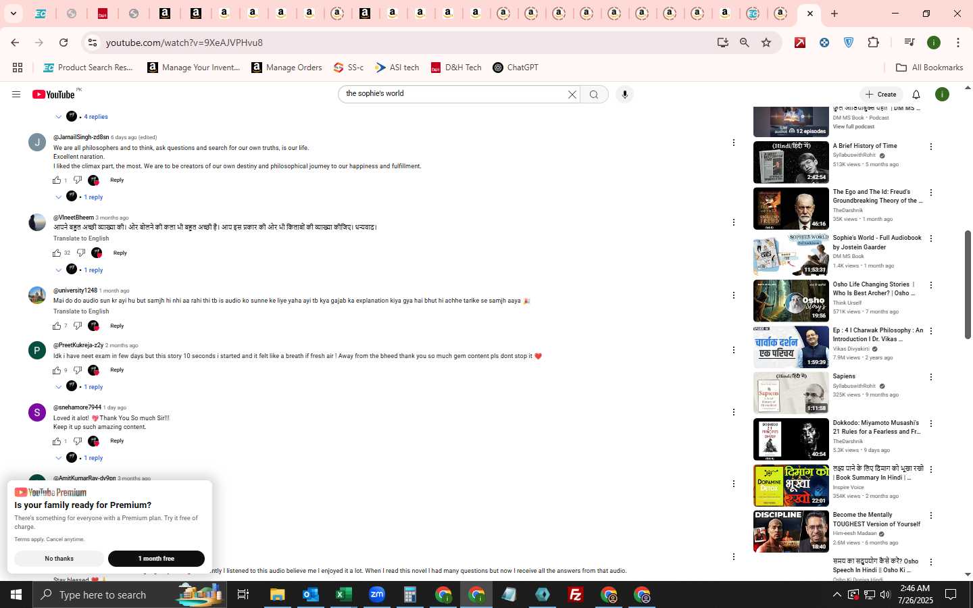Expand 1 reply under @snehamore7944 comment

coord(93,458)
